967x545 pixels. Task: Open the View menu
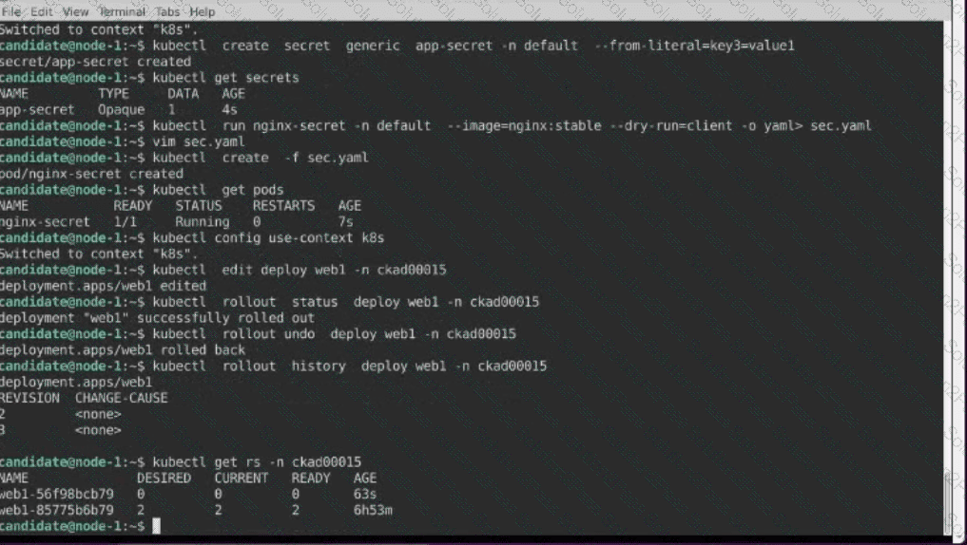coord(76,11)
